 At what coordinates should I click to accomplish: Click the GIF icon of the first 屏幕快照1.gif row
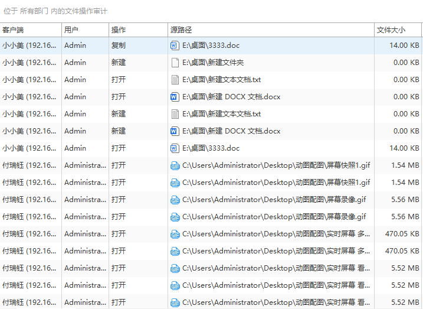pyautogui.click(x=175, y=165)
